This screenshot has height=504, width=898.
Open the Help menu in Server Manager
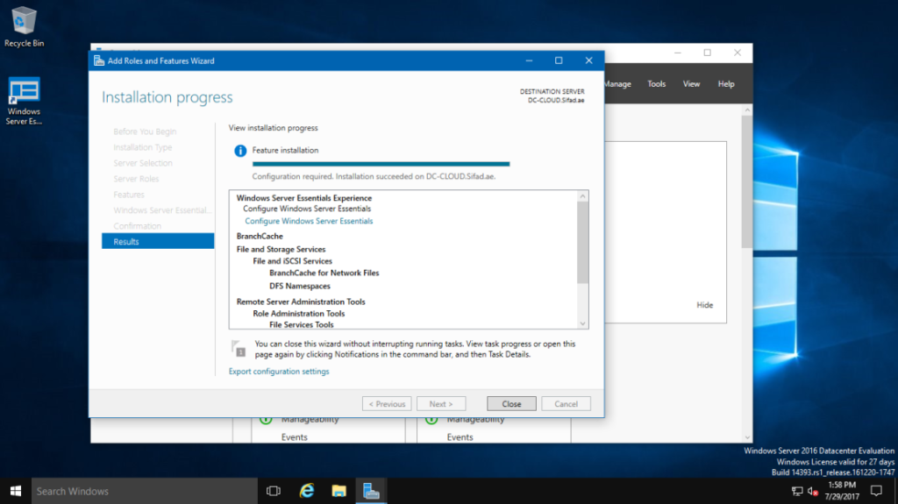coord(726,83)
